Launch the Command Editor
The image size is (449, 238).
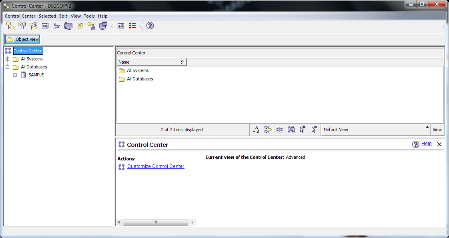click(45, 26)
